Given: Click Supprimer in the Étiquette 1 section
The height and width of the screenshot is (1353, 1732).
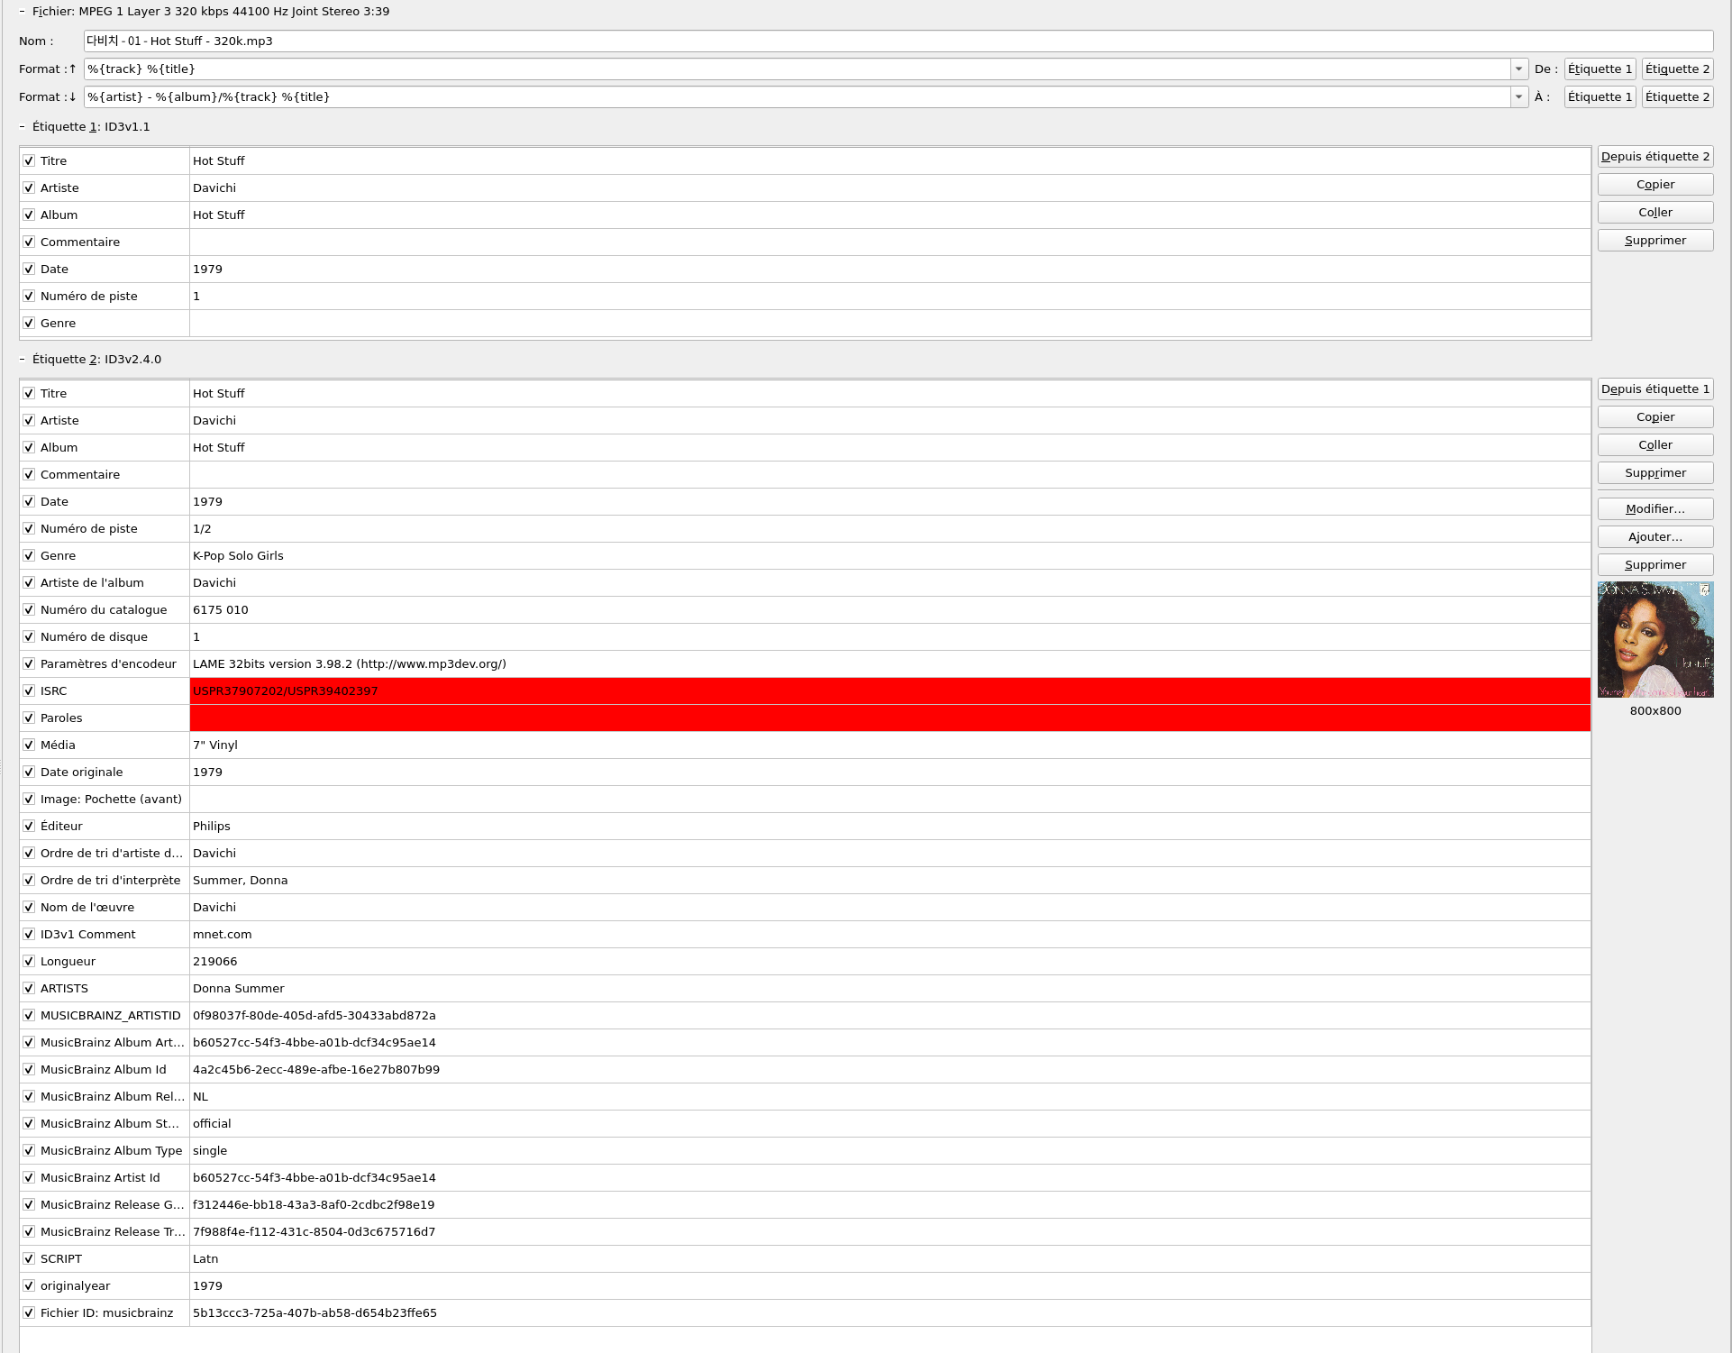Looking at the screenshot, I should pyautogui.click(x=1655, y=241).
